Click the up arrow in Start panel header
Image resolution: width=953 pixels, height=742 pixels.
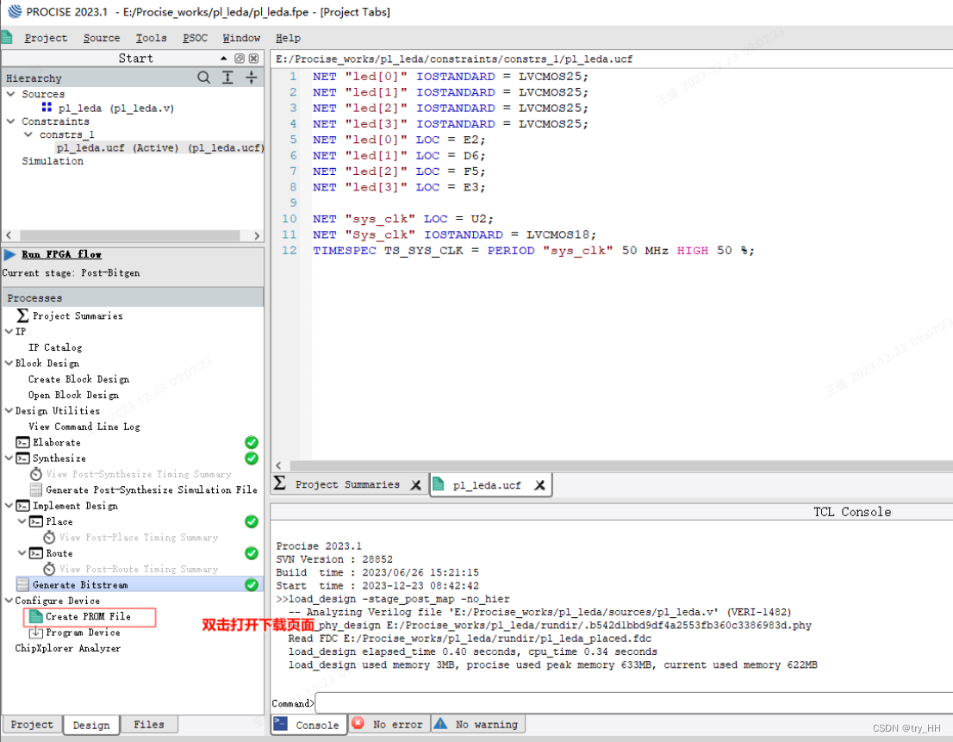click(x=224, y=59)
